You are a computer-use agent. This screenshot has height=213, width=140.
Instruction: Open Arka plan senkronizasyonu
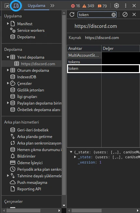click(x=39, y=143)
